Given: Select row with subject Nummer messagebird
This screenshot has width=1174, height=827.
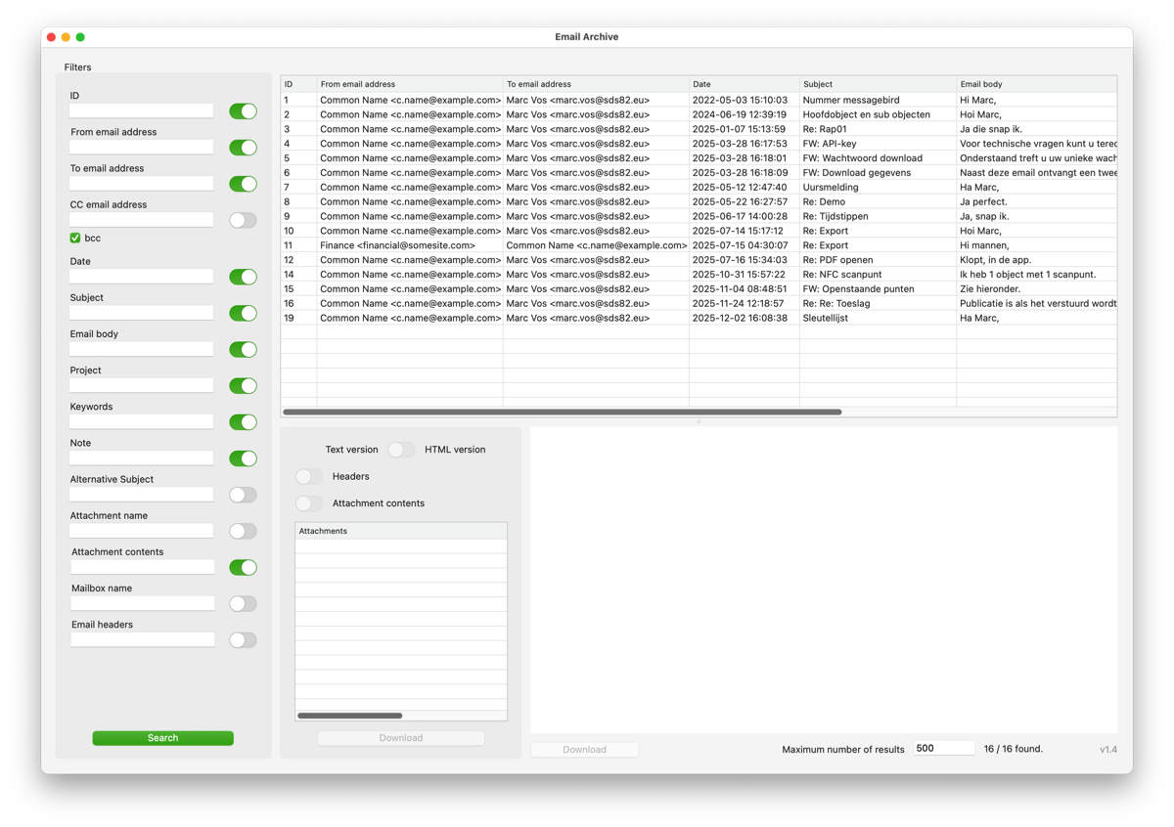Looking at the screenshot, I should pyautogui.click(x=699, y=100).
